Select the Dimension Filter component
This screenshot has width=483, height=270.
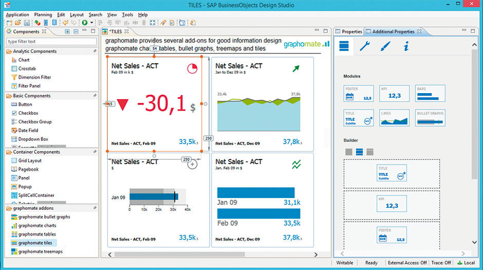31,77
